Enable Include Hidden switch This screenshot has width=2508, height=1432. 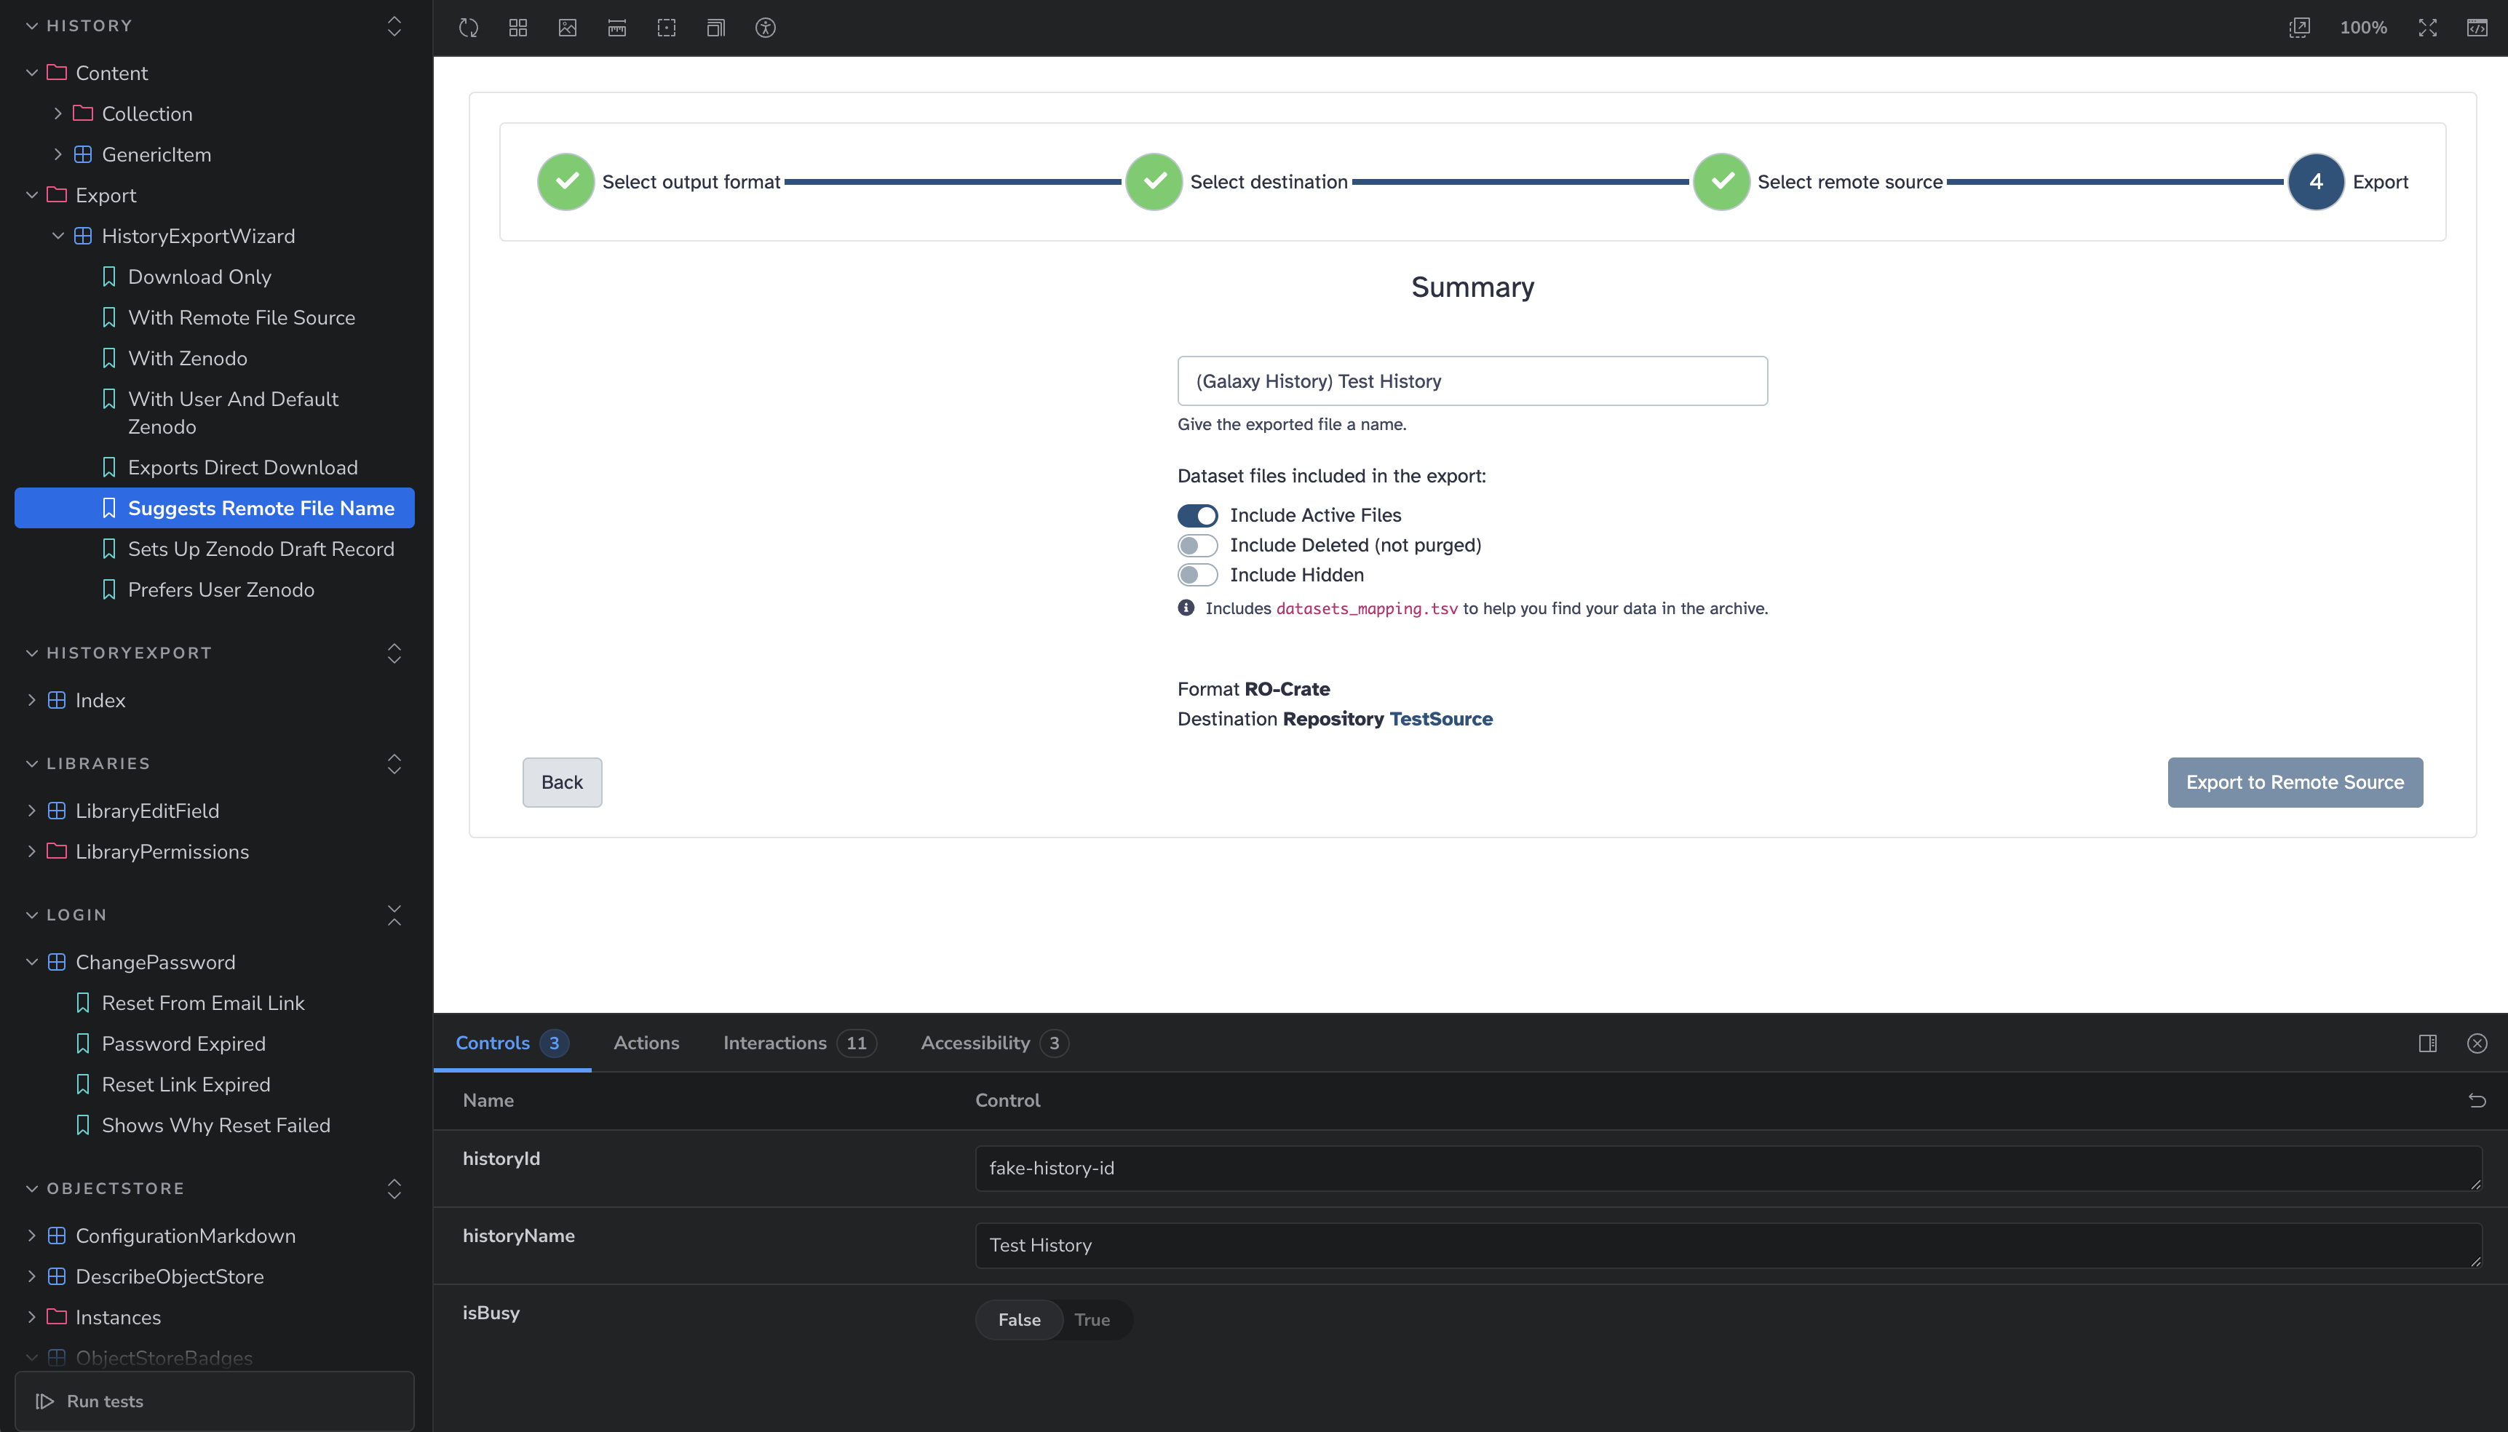(1198, 576)
